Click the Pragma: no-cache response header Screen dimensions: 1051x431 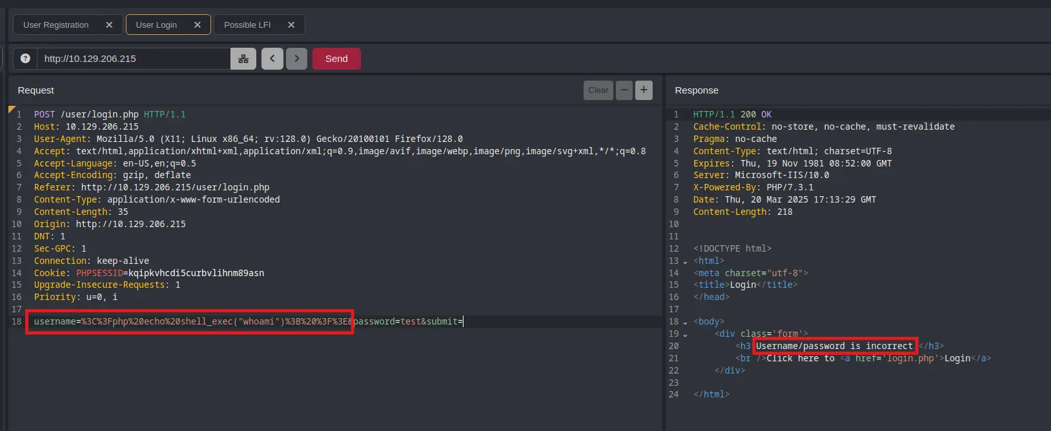[735, 139]
